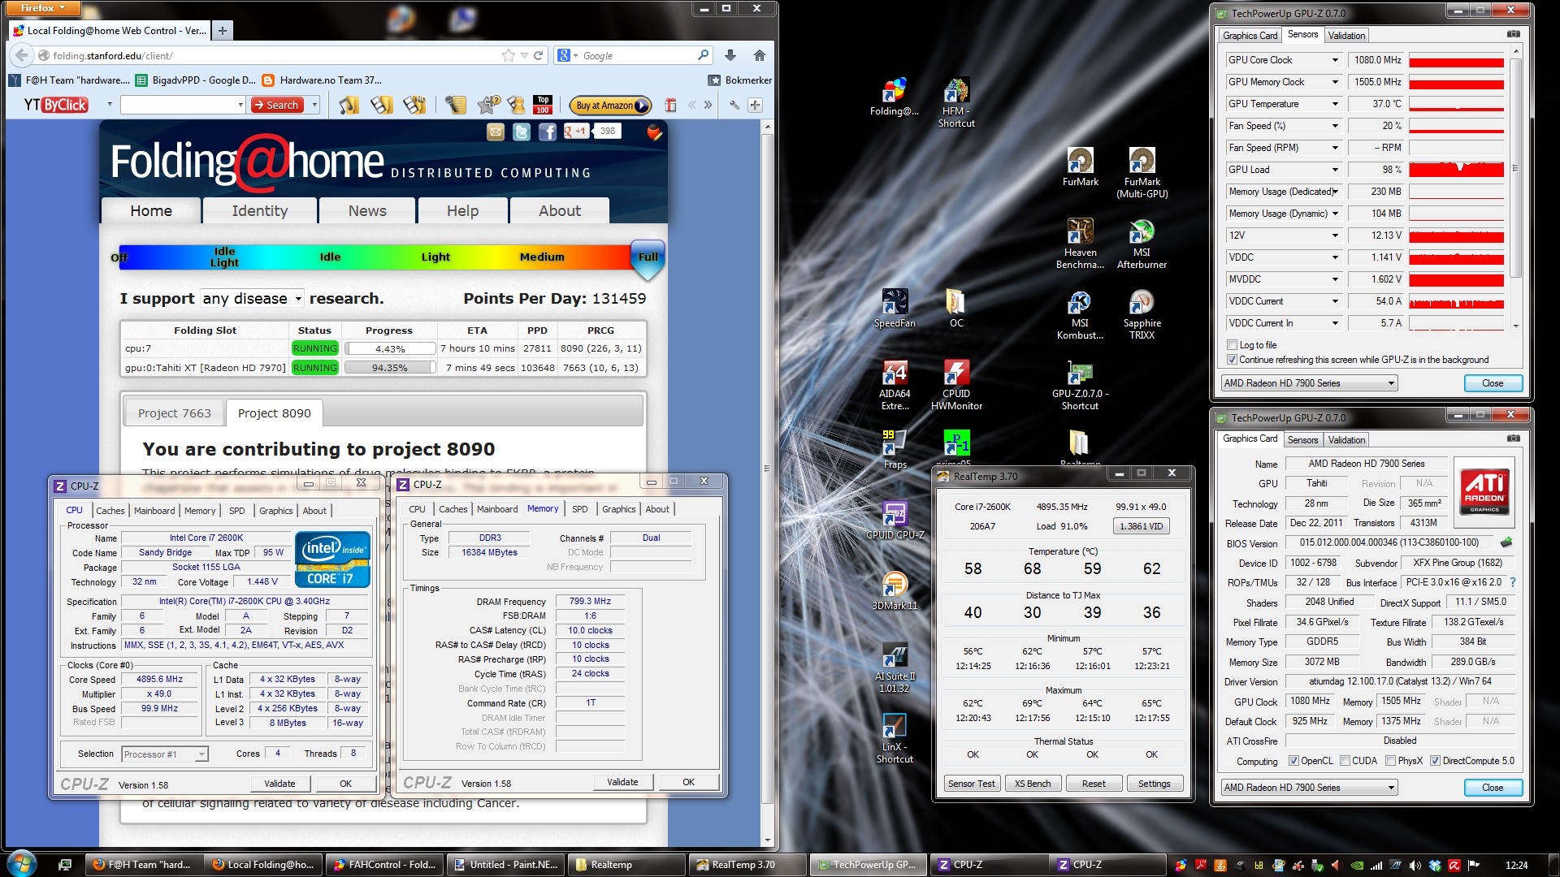This screenshot has height=877, width=1560.
Task: Open Heaven Benchmark desktop icon
Action: [1080, 244]
